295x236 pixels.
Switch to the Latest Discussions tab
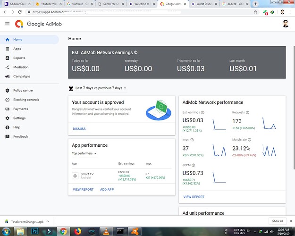pos(204,4)
